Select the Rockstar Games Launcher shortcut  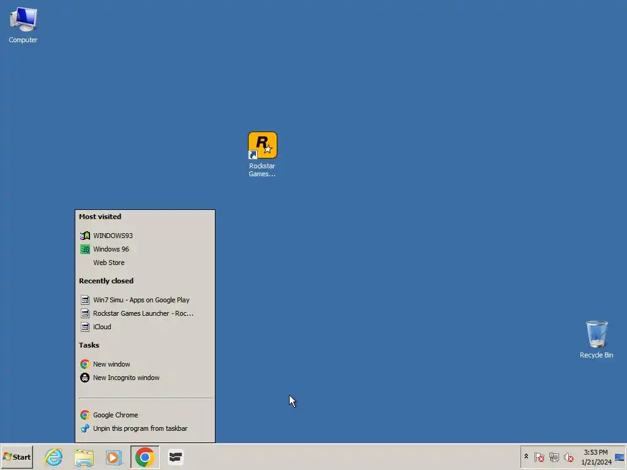coord(262,154)
